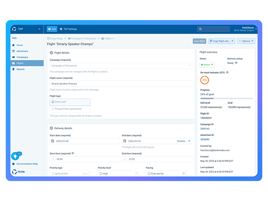Image resolution: width=268 pixels, height=201 pixels.
Task: Select the Direct sold flight type
Action: (70, 102)
